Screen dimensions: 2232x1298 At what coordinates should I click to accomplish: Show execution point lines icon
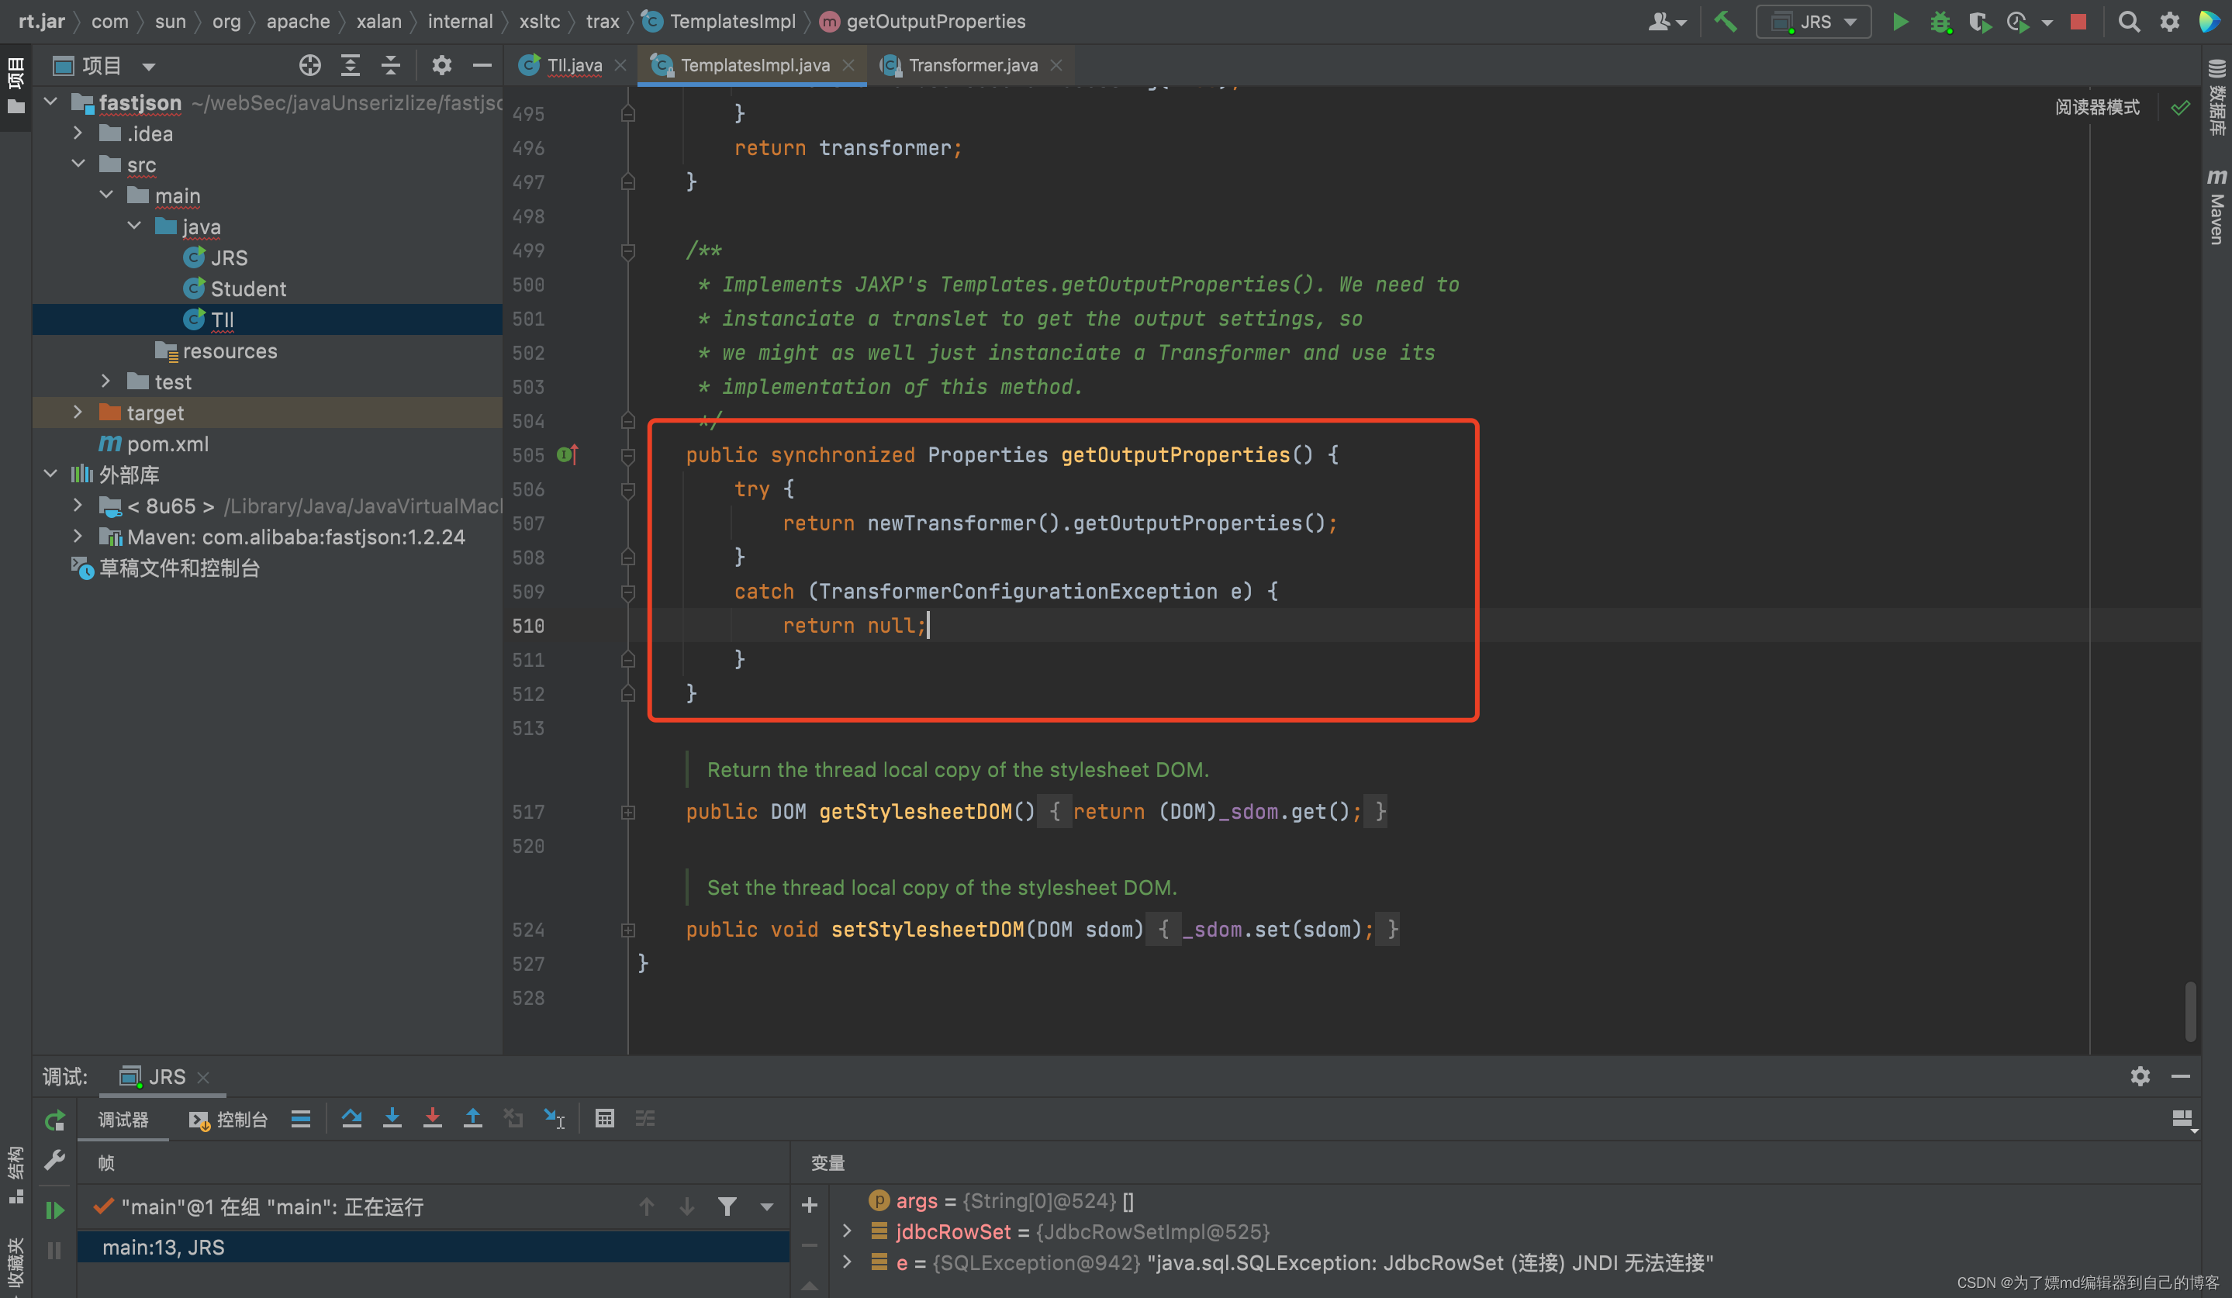coord(301,1118)
